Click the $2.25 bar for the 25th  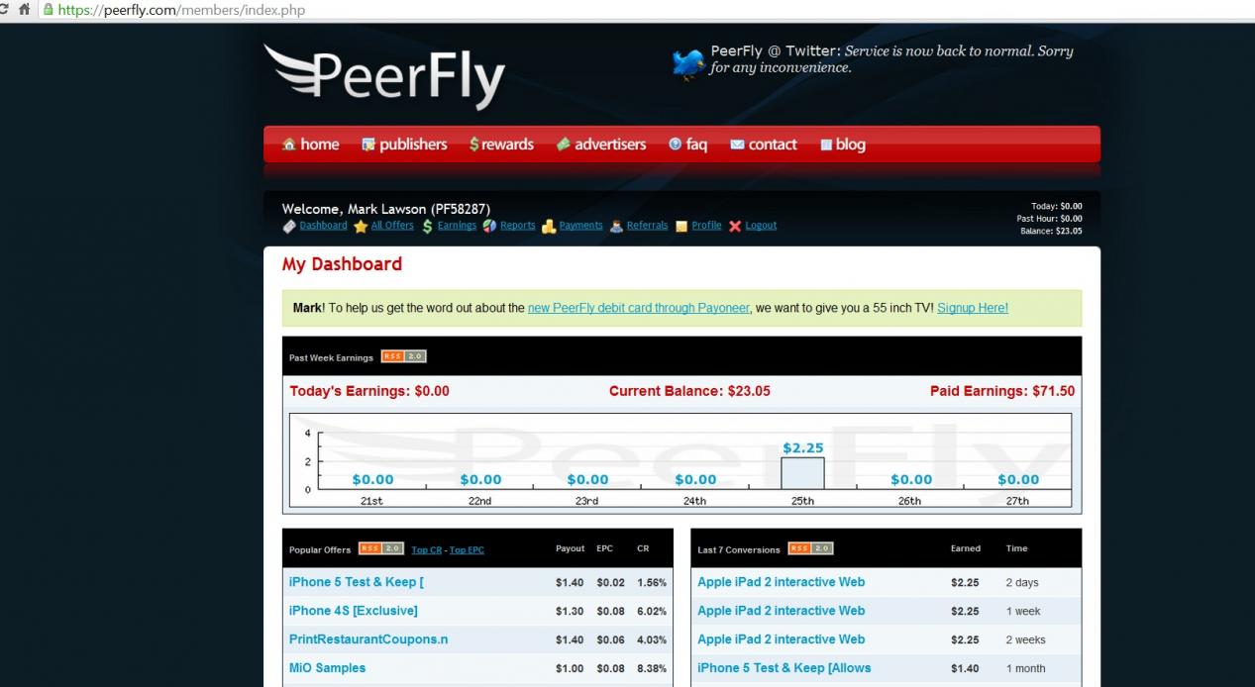(802, 473)
